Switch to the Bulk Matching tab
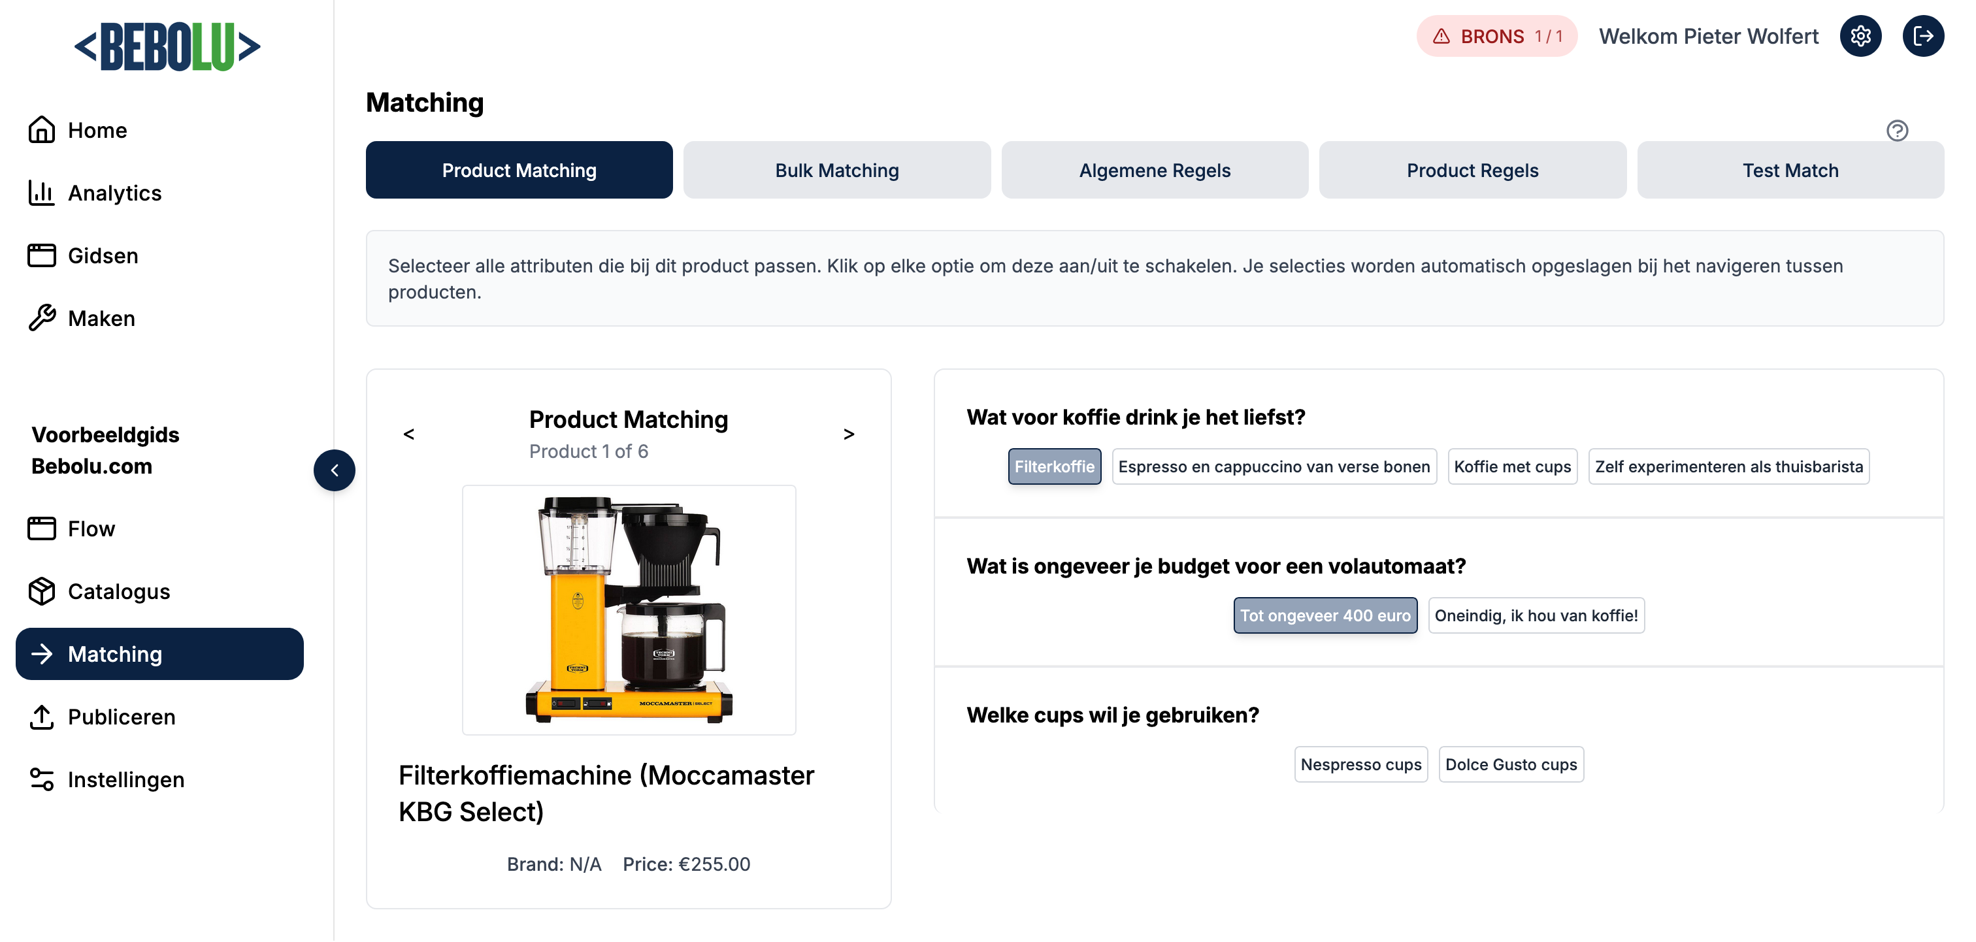The image size is (1976, 942). 836,171
